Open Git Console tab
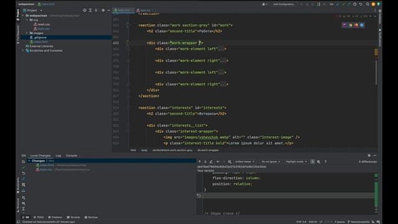The height and width of the screenshot is (224, 398). pos(72,156)
